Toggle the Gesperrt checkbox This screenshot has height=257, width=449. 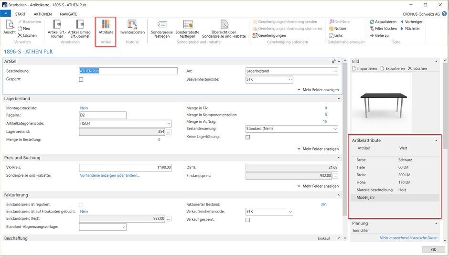(x=81, y=80)
